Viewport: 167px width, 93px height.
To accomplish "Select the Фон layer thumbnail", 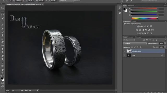I will point(129,55).
